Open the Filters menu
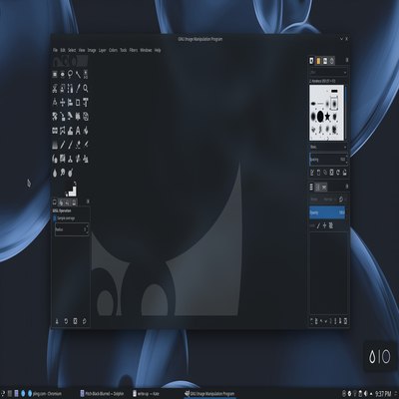The width and height of the screenshot is (399, 399). click(134, 50)
